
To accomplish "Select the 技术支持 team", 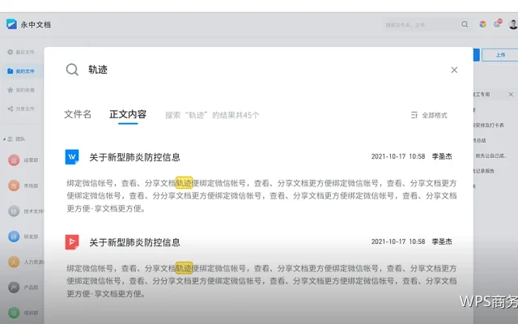I will [x=26, y=211].
